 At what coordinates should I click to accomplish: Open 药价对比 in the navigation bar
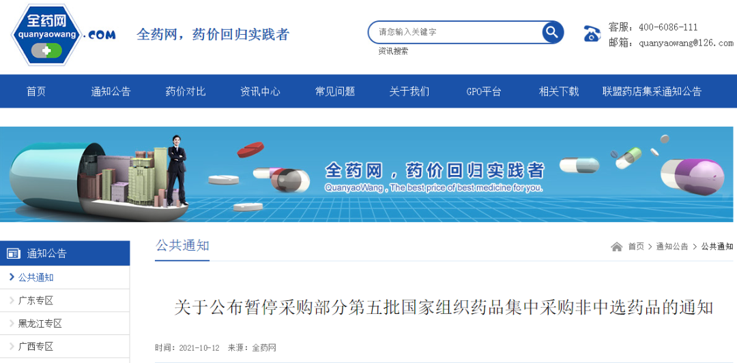pos(185,91)
